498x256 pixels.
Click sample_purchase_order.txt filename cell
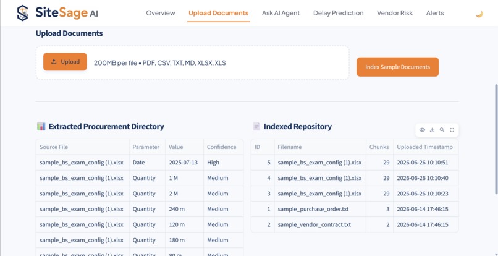320,209
